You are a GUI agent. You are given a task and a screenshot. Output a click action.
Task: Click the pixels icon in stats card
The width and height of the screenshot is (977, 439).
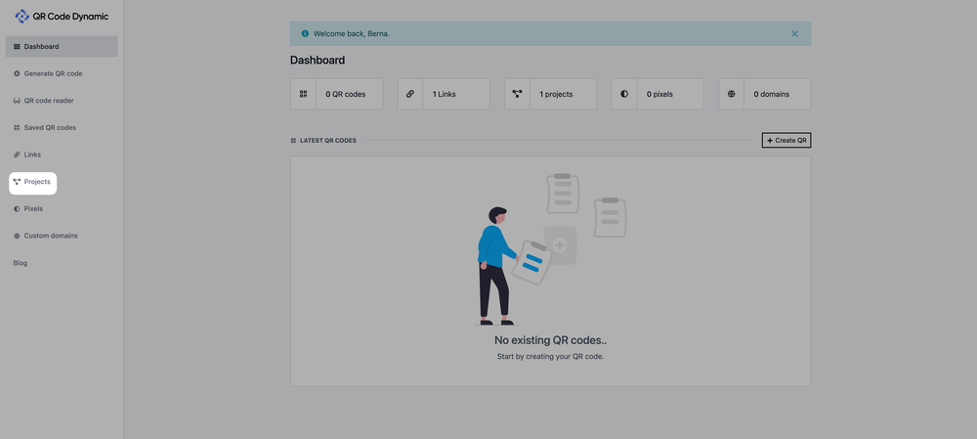click(x=624, y=94)
